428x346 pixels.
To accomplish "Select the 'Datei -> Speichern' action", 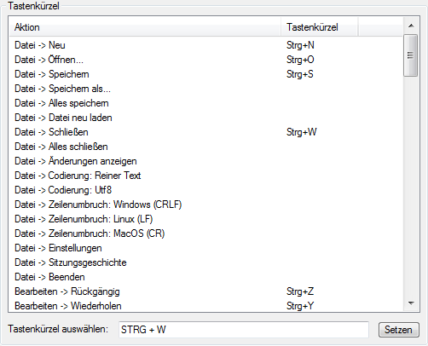I will 206,74.
